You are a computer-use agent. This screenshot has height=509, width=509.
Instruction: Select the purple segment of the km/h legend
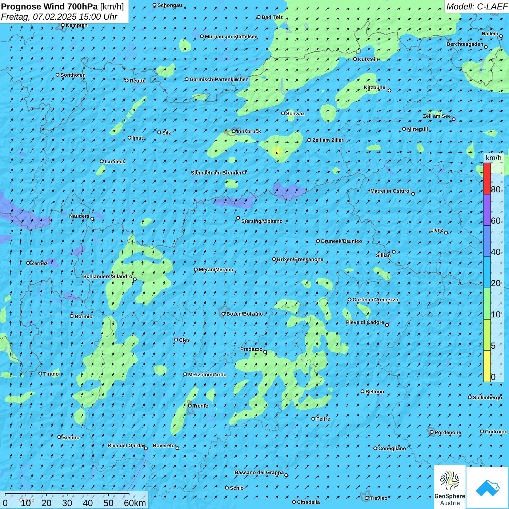tap(487, 210)
